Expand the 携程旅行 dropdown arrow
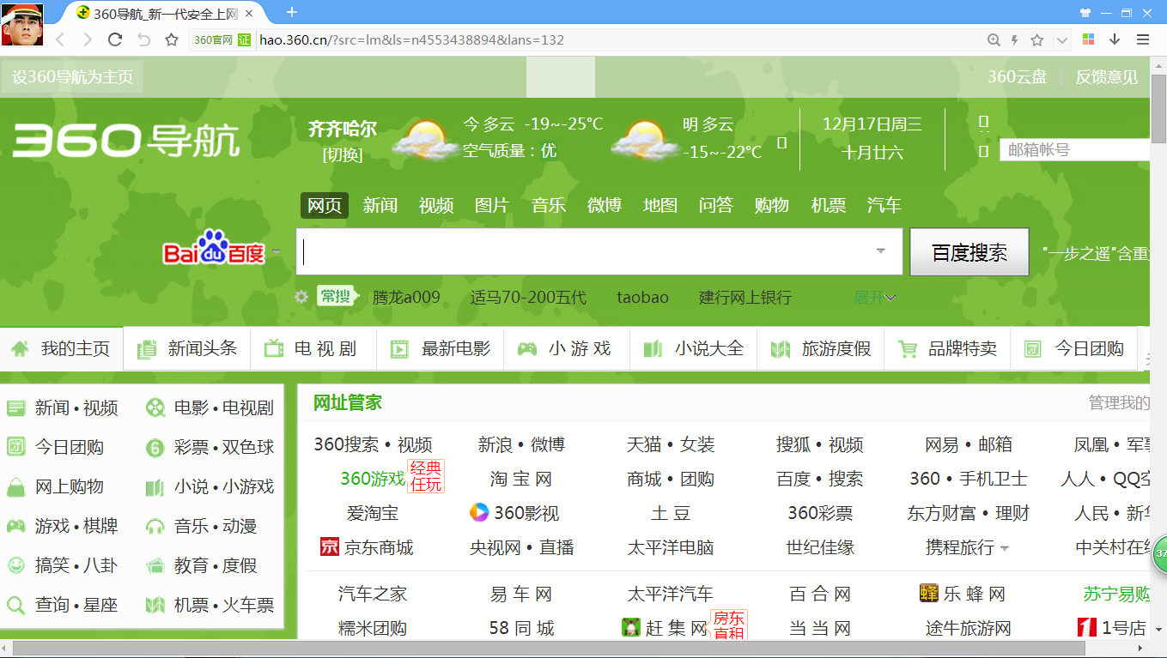This screenshot has width=1167, height=658. (1005, 548)
